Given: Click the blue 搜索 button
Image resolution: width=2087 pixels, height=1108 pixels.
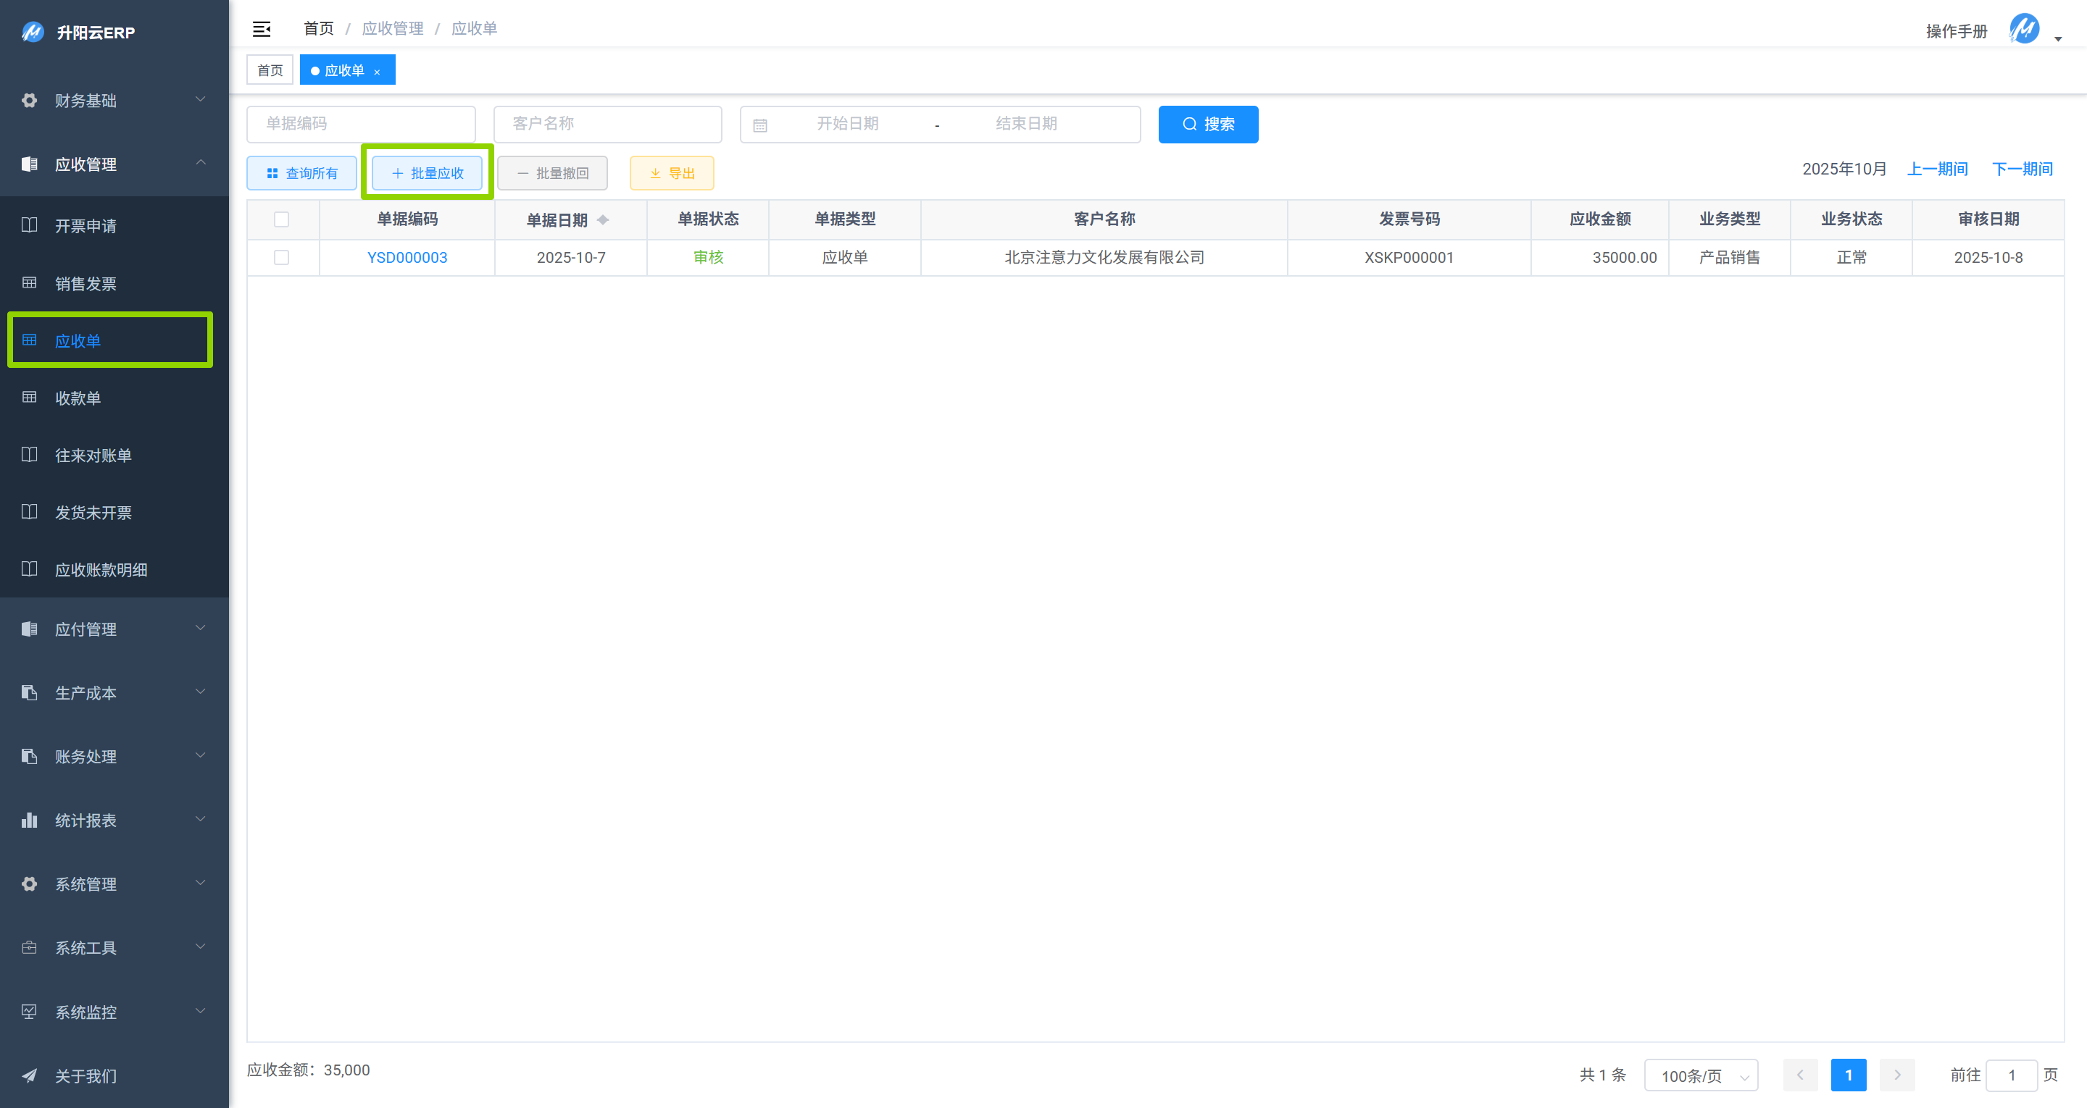Looking at the screenshot, I should (1208, 124).
